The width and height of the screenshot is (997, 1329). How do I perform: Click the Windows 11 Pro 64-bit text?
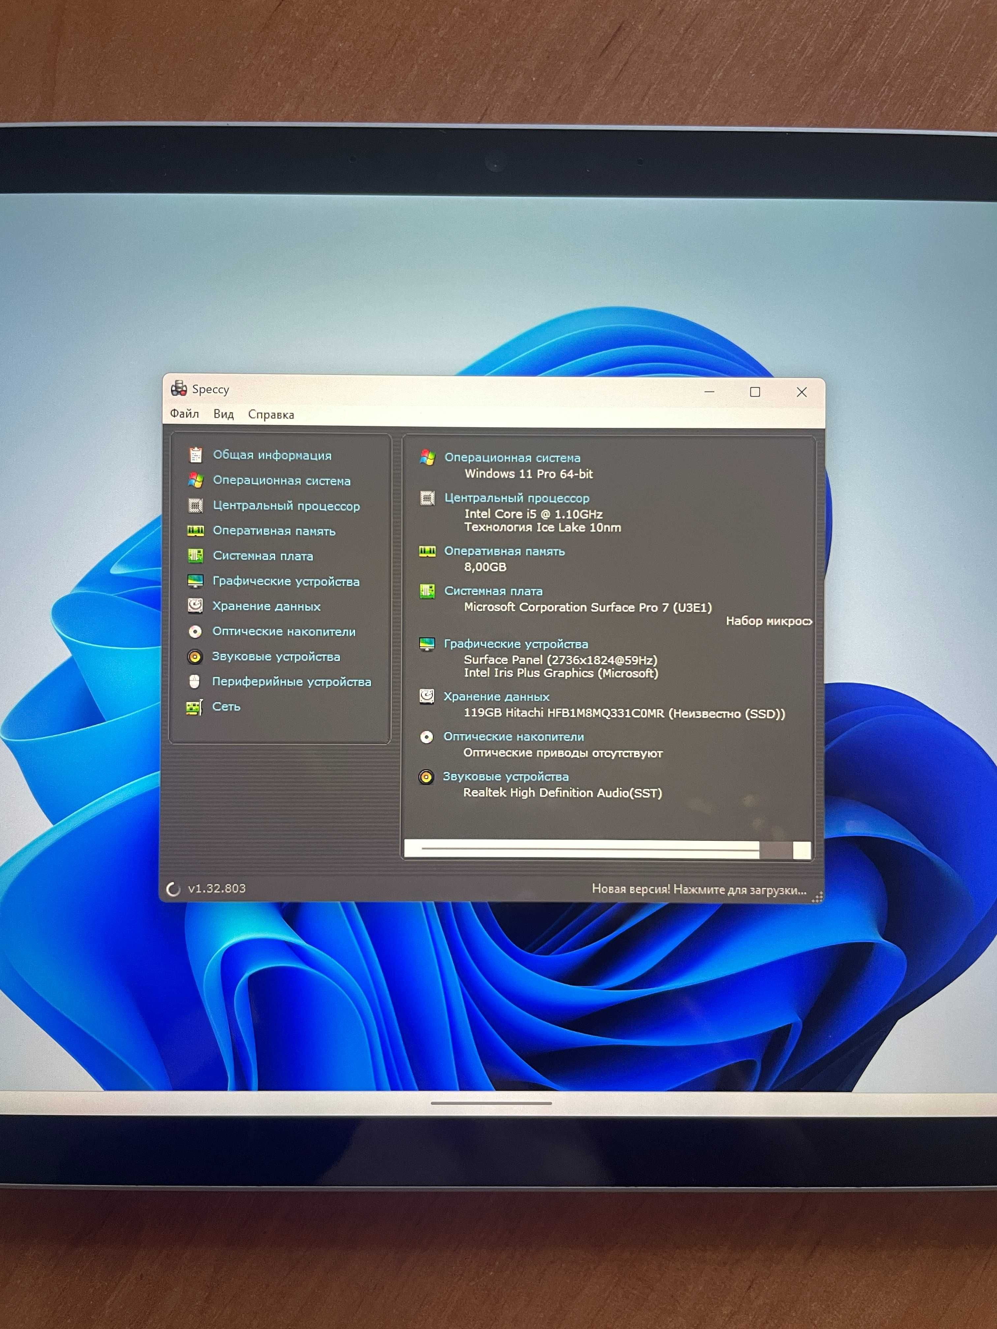point(529,473)
